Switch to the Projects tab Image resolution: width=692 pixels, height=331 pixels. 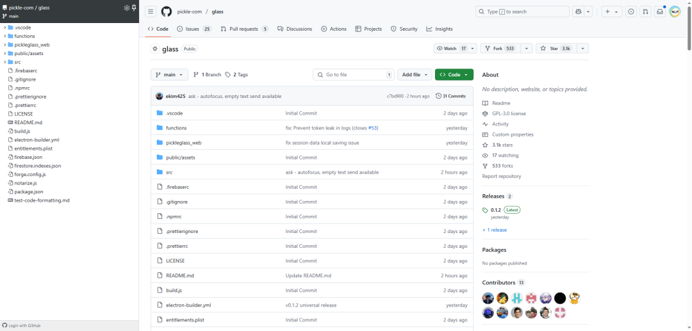368,29
